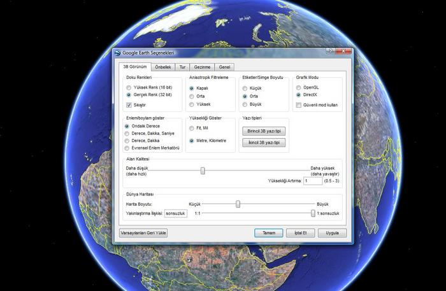Choose Fit, Mil elevation units

(x=192, y=128)
